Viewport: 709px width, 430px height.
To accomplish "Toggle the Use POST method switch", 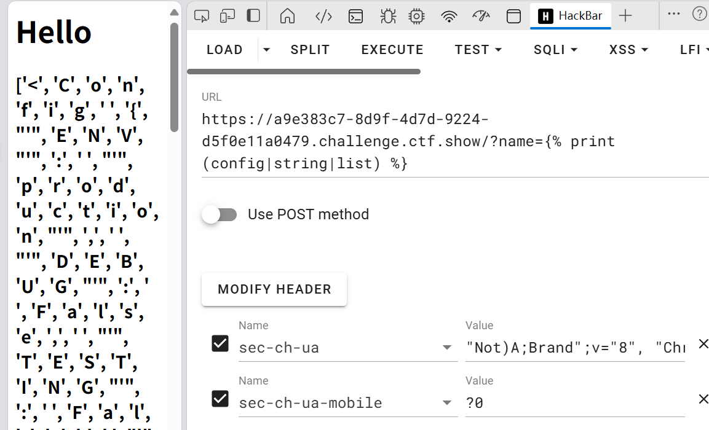I will click(220, 214).
